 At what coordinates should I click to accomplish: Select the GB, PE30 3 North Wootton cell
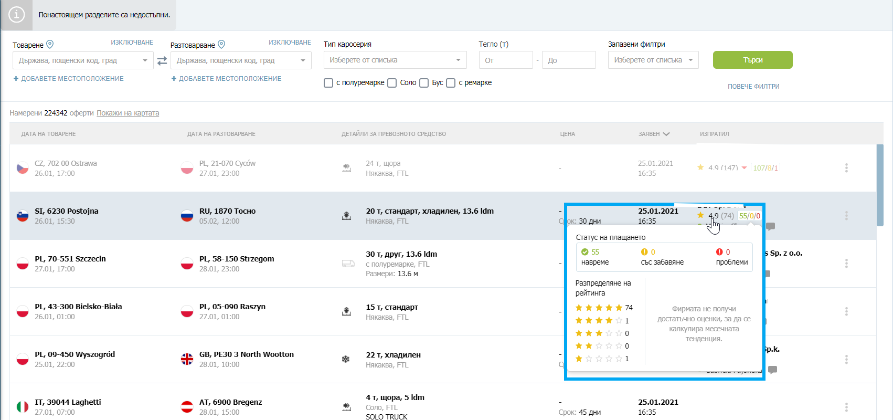pos(247,359)
